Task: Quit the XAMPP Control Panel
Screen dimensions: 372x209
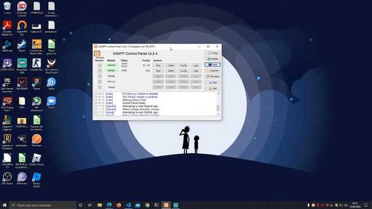Action: (x=213, y=88)
